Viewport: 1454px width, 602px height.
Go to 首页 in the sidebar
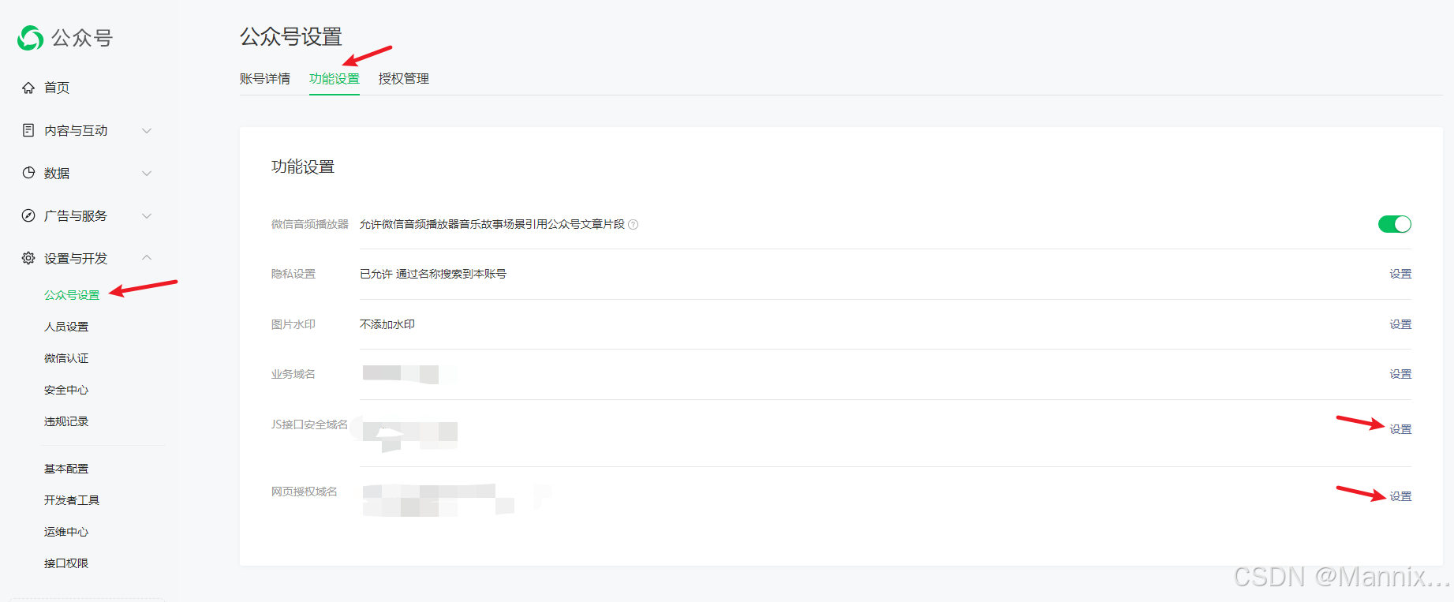point(57,88)
